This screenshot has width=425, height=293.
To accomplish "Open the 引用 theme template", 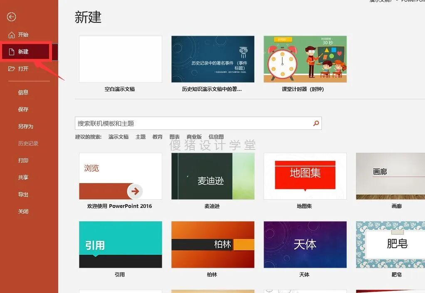I will [120, 244].
